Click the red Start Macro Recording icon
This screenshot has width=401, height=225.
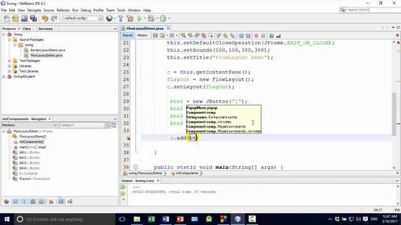click(x=256, y=36)
